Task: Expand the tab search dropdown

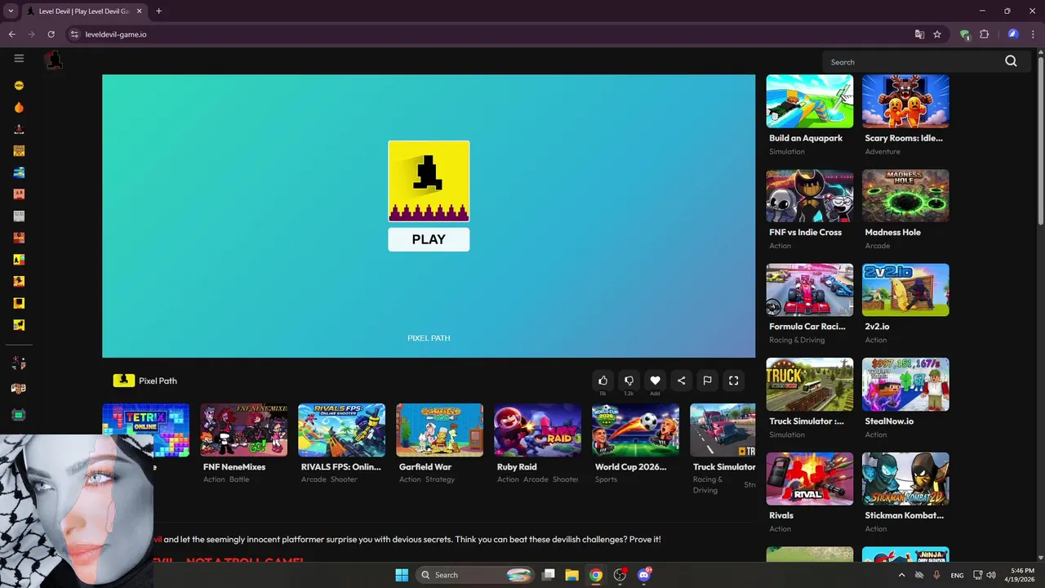Action: pyautogui.click(x=11, y=11)
